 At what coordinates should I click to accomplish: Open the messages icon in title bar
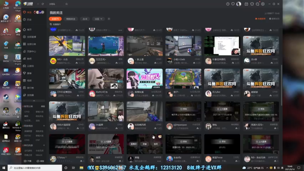click(x=257, y=4)
